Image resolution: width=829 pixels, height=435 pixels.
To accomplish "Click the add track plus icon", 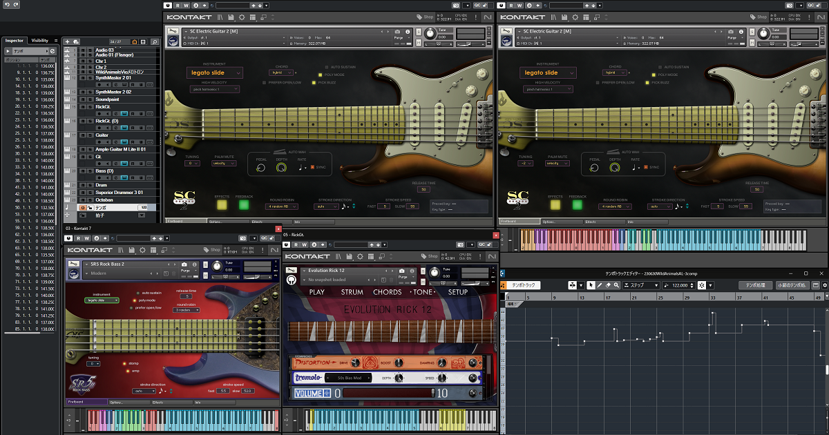I will 67,42.
